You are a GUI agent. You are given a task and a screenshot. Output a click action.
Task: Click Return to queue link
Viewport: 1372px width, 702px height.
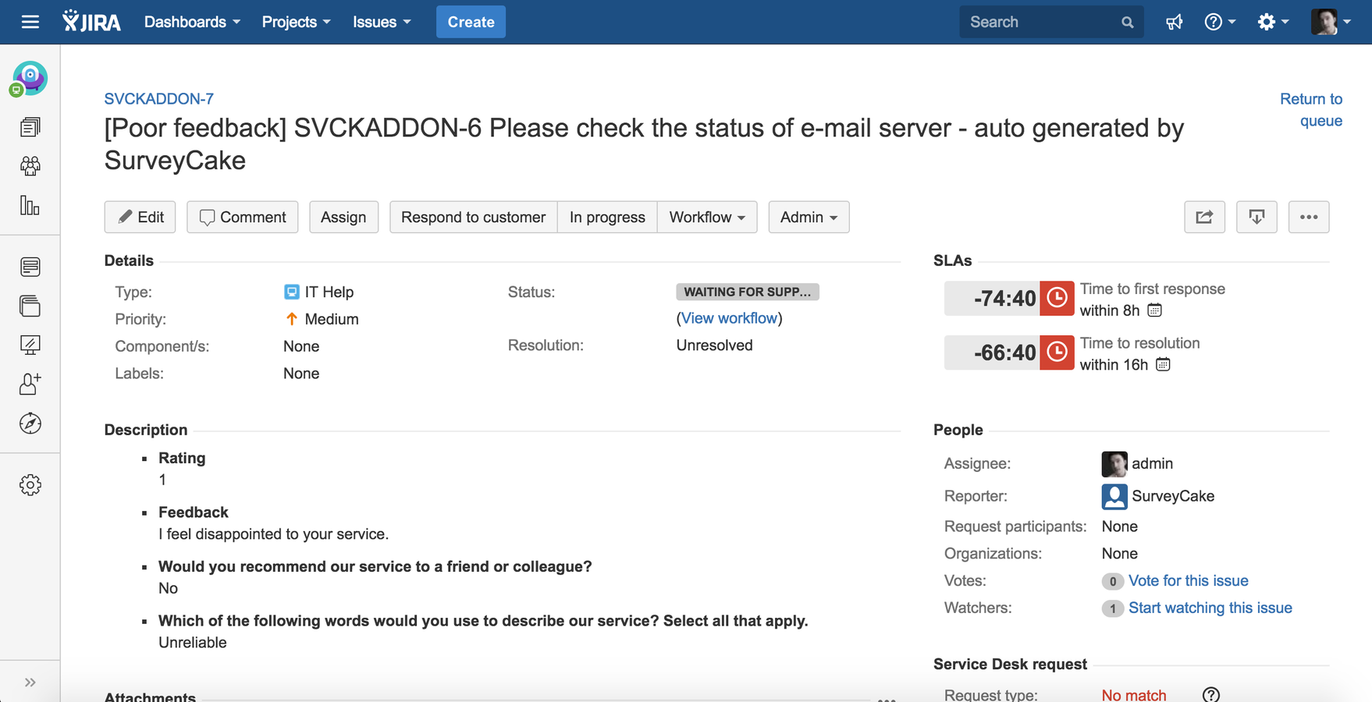(1311, 110)
